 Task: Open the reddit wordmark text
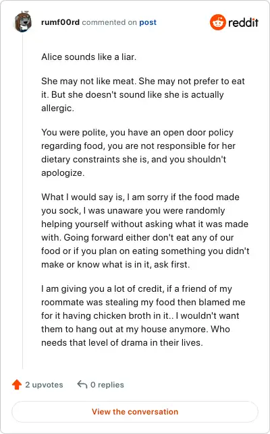[243, 22]
